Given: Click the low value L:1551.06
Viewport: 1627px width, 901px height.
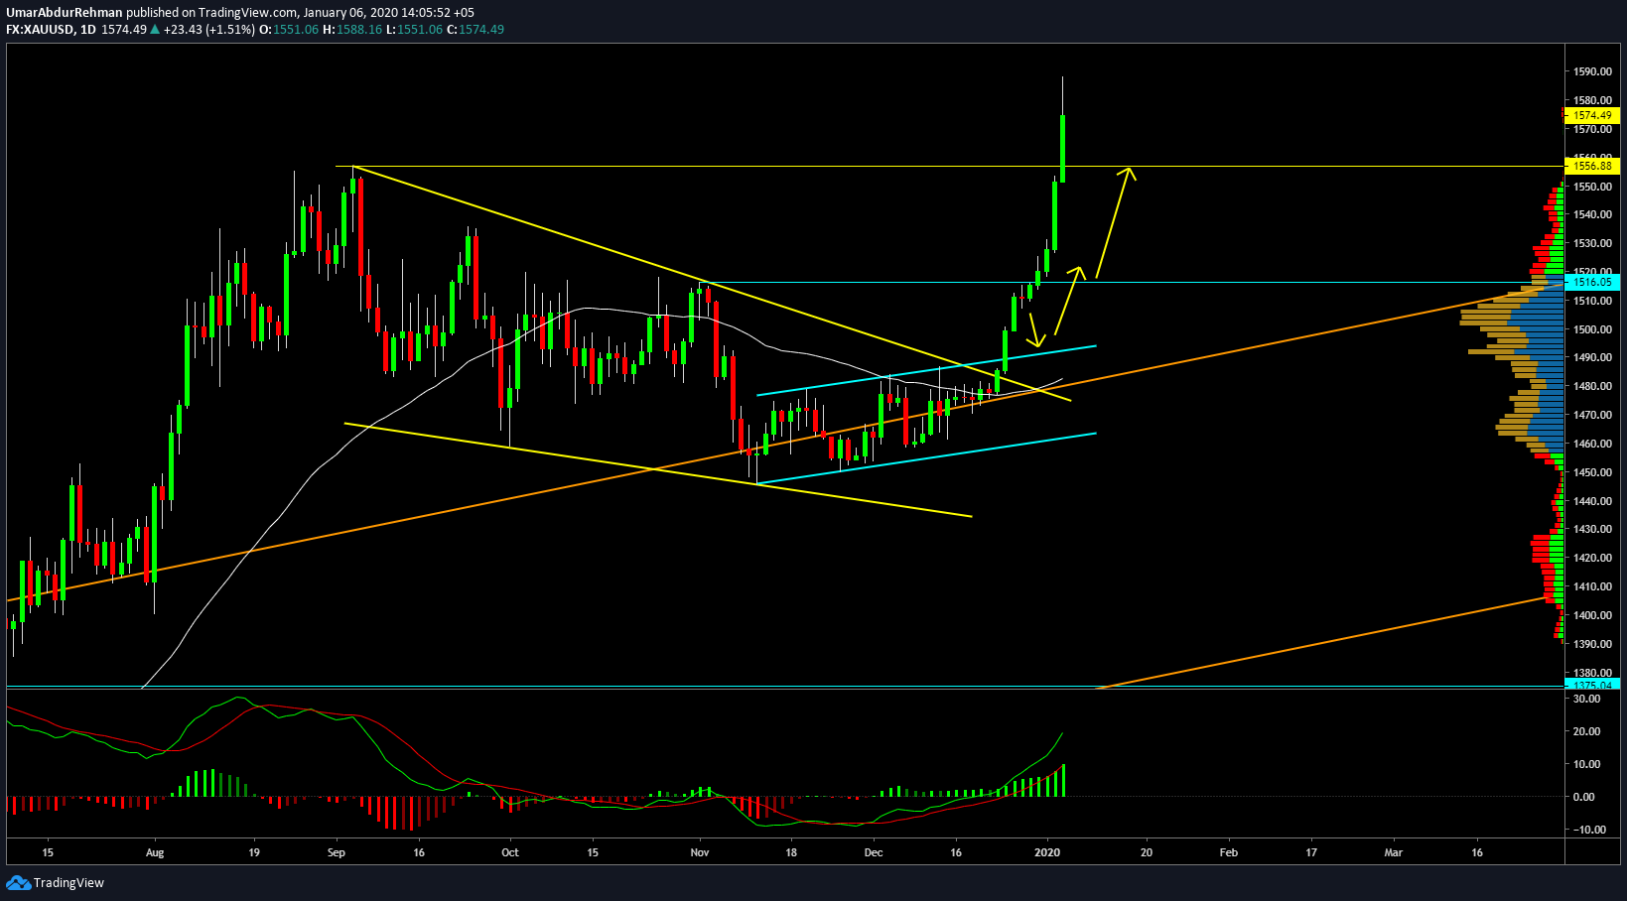Looking at the screenshot, I should click(414, 30).
